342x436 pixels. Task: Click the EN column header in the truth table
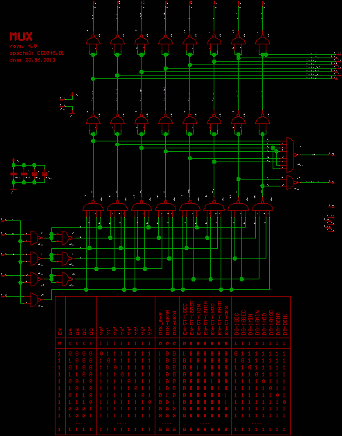(60, 331)
